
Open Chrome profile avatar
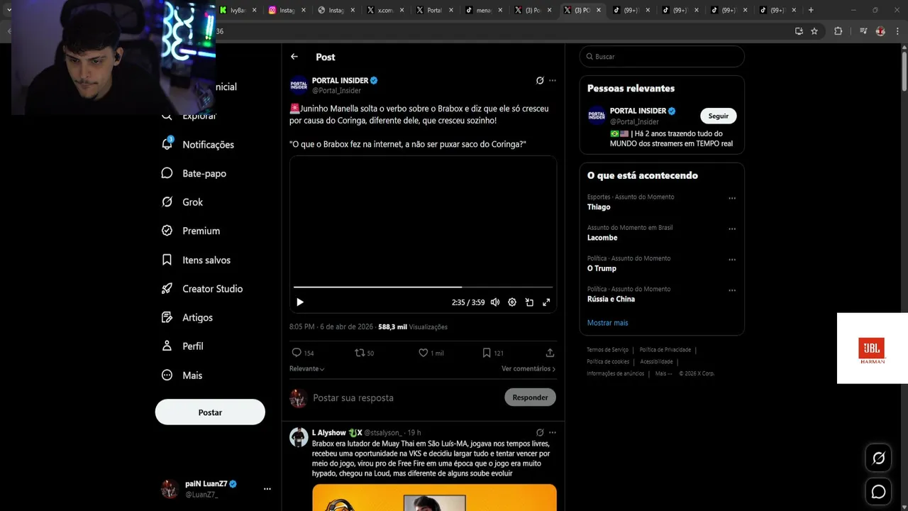point(880,31)
